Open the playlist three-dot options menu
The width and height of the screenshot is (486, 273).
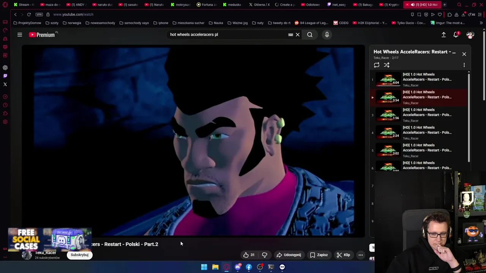click(464, 65)
